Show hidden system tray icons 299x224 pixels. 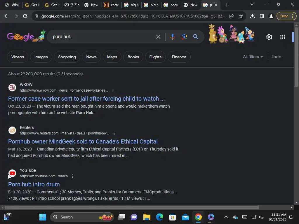(226, 217)
